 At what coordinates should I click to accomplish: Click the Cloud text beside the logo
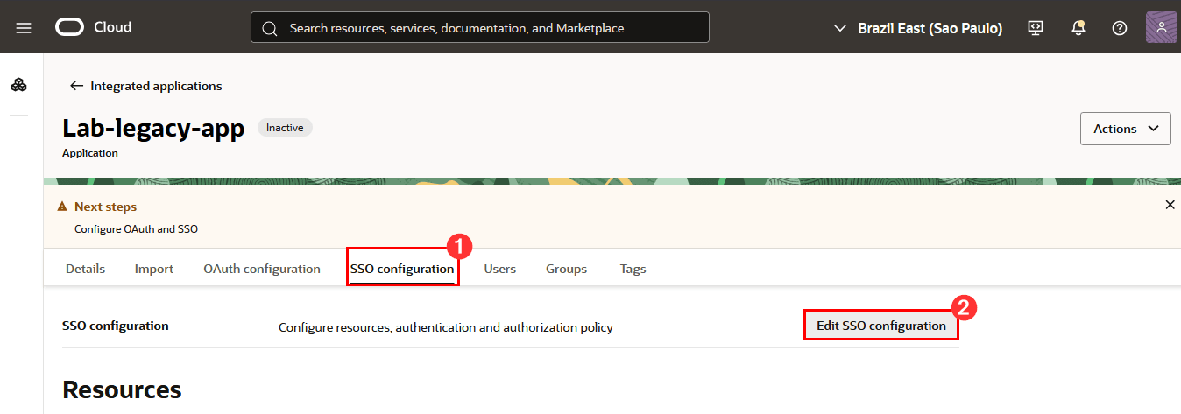tap(113, 27)
